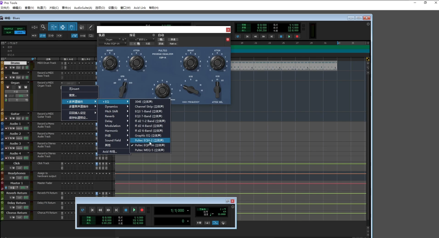Mute the Bass track

click(x=14, y=77)
